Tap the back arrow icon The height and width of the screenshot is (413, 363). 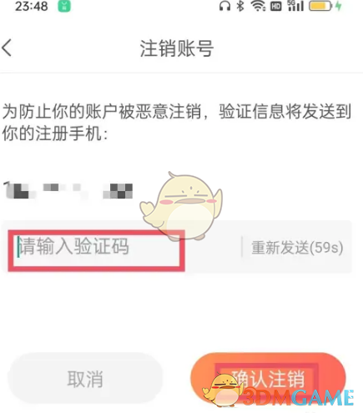tap(7, 48)
